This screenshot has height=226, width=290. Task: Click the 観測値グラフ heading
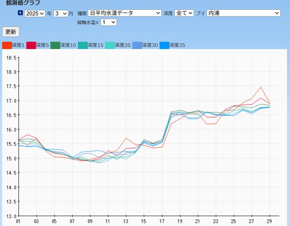(23, 3)
